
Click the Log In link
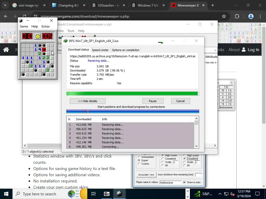click(x=253, y=49)
